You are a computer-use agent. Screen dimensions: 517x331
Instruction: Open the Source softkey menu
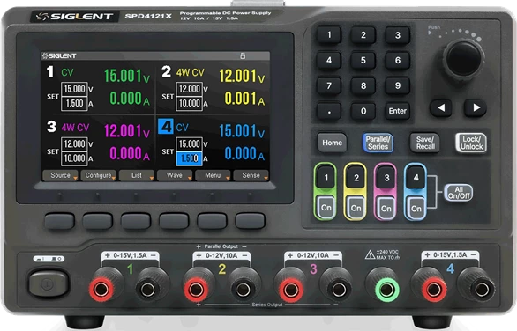coord(60,176)
